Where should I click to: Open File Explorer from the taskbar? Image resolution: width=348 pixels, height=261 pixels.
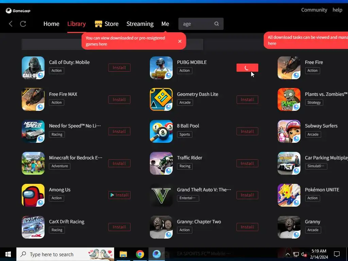pyautogui.click(x=123, y=254)
